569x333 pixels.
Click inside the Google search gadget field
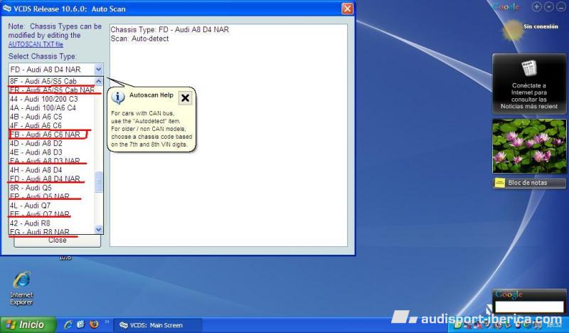(529, 307)
